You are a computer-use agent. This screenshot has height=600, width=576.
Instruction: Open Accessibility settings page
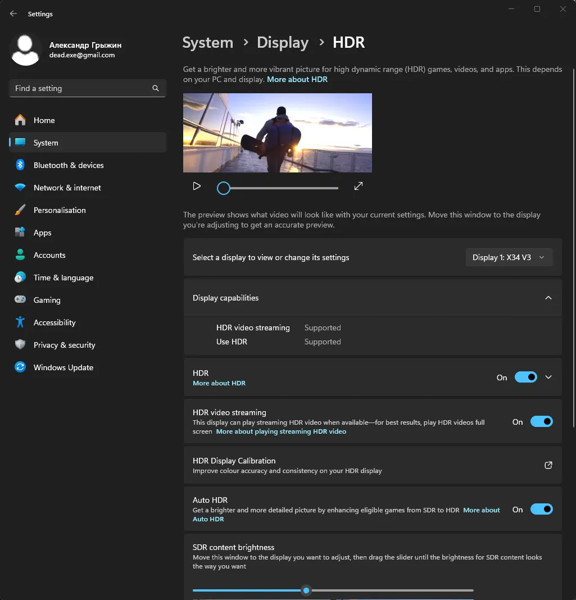tap(55, 322)
